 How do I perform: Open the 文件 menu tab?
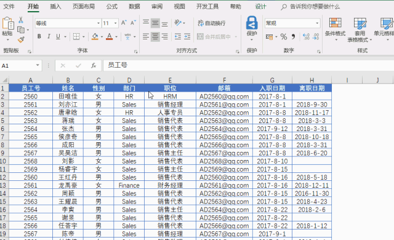click(9, 7)
